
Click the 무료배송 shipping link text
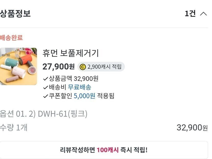79,87
